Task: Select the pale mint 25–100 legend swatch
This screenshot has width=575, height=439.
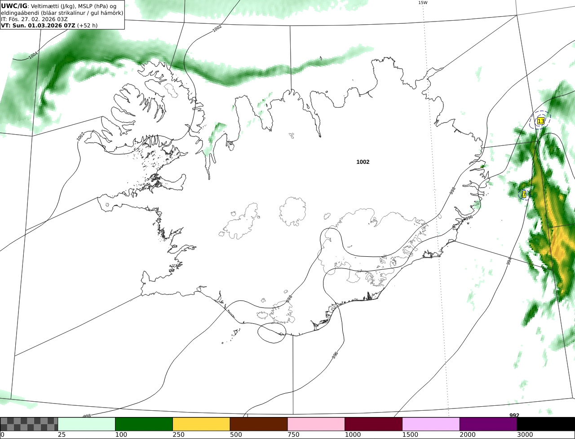Action: [x=87, y=424]
